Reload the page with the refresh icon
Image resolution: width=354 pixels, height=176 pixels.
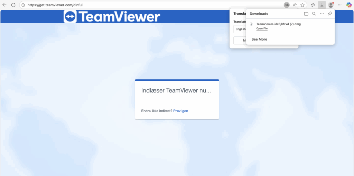pyautogui.click(x=13, y=5)
